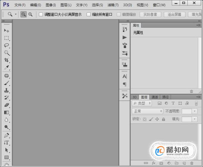Lock transparent pixels

(145, 119)
